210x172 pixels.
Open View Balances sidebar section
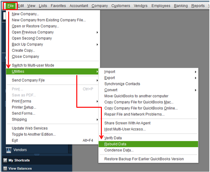37,169
